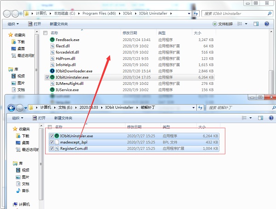The image size is (276, 209).
Task: Click 打开 in lower window toolbar
Action: pyautogui.click(x=39, y=118)
